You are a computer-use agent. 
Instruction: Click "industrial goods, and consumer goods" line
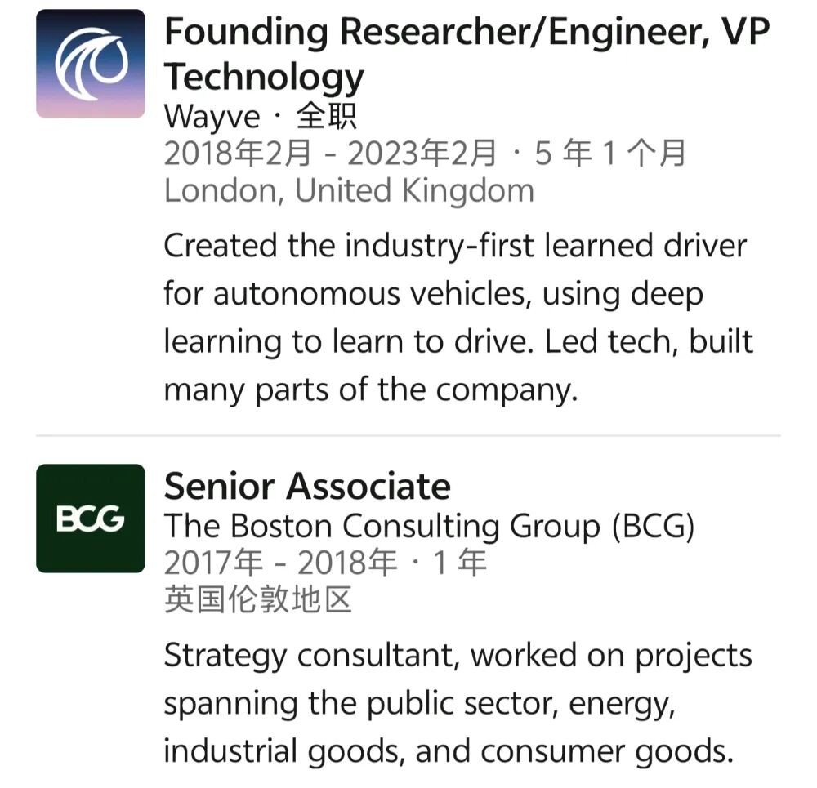(449, 751)
